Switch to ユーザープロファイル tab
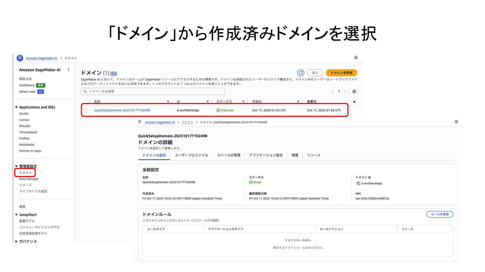Viewport: 485px width, 272px height. tap(191, 155)
